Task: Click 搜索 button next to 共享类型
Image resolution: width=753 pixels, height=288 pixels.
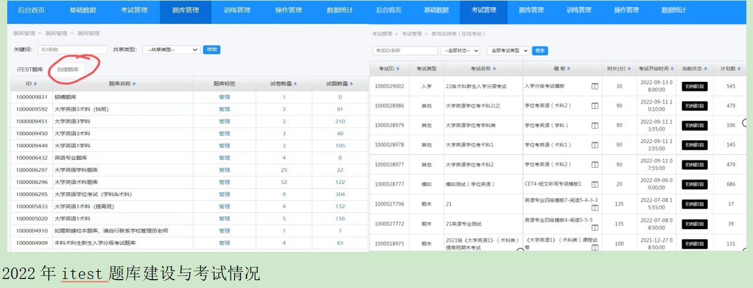Action: click(x=211, y=50)
